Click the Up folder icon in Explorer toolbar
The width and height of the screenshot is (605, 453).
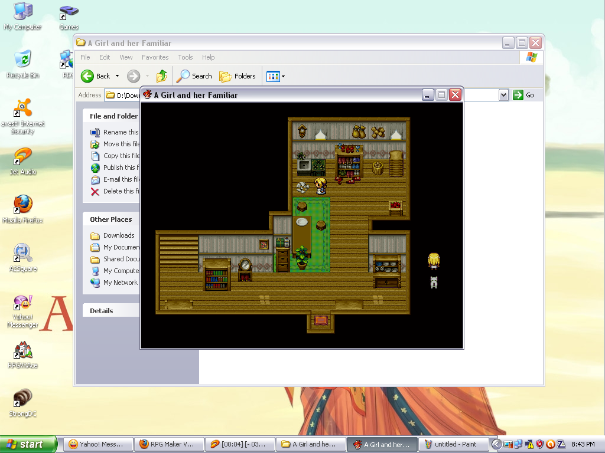[161, 76]
